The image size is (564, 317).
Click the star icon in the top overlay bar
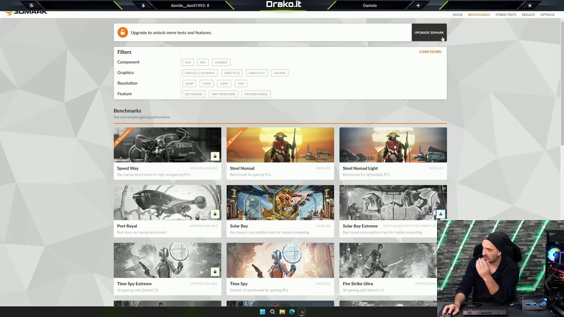point(530,5)
